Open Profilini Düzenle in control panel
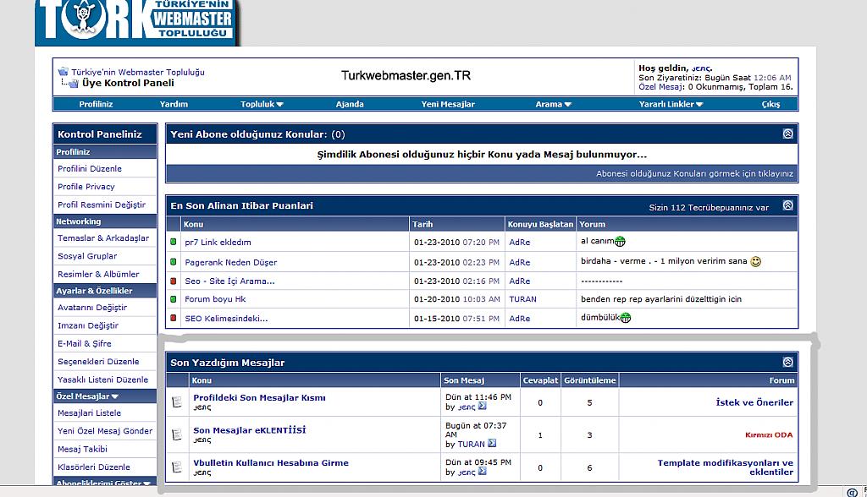 [x=91, y=169]
